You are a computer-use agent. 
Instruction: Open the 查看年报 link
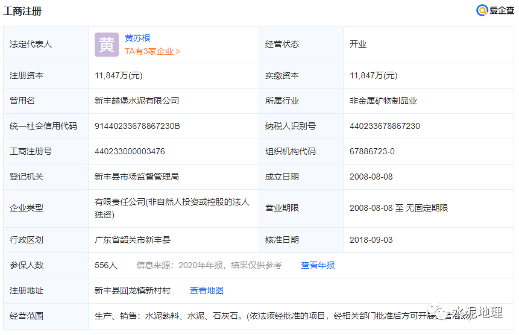click(x=318, y=265)
